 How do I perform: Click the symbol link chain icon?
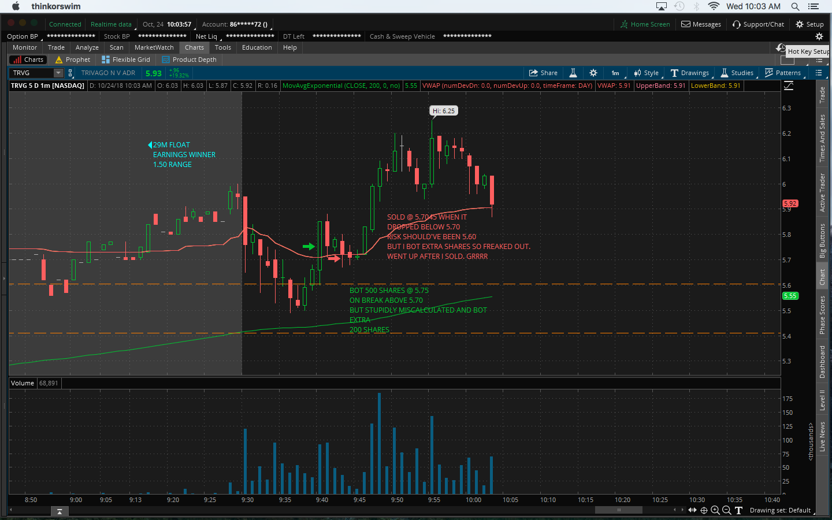pos(70,73)
